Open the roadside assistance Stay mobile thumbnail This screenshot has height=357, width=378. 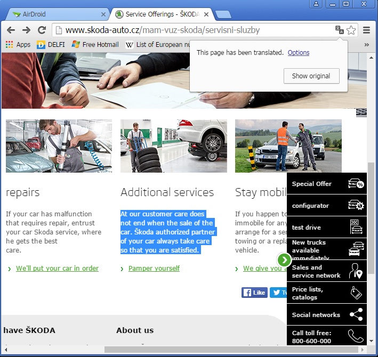tap(288, 146)
